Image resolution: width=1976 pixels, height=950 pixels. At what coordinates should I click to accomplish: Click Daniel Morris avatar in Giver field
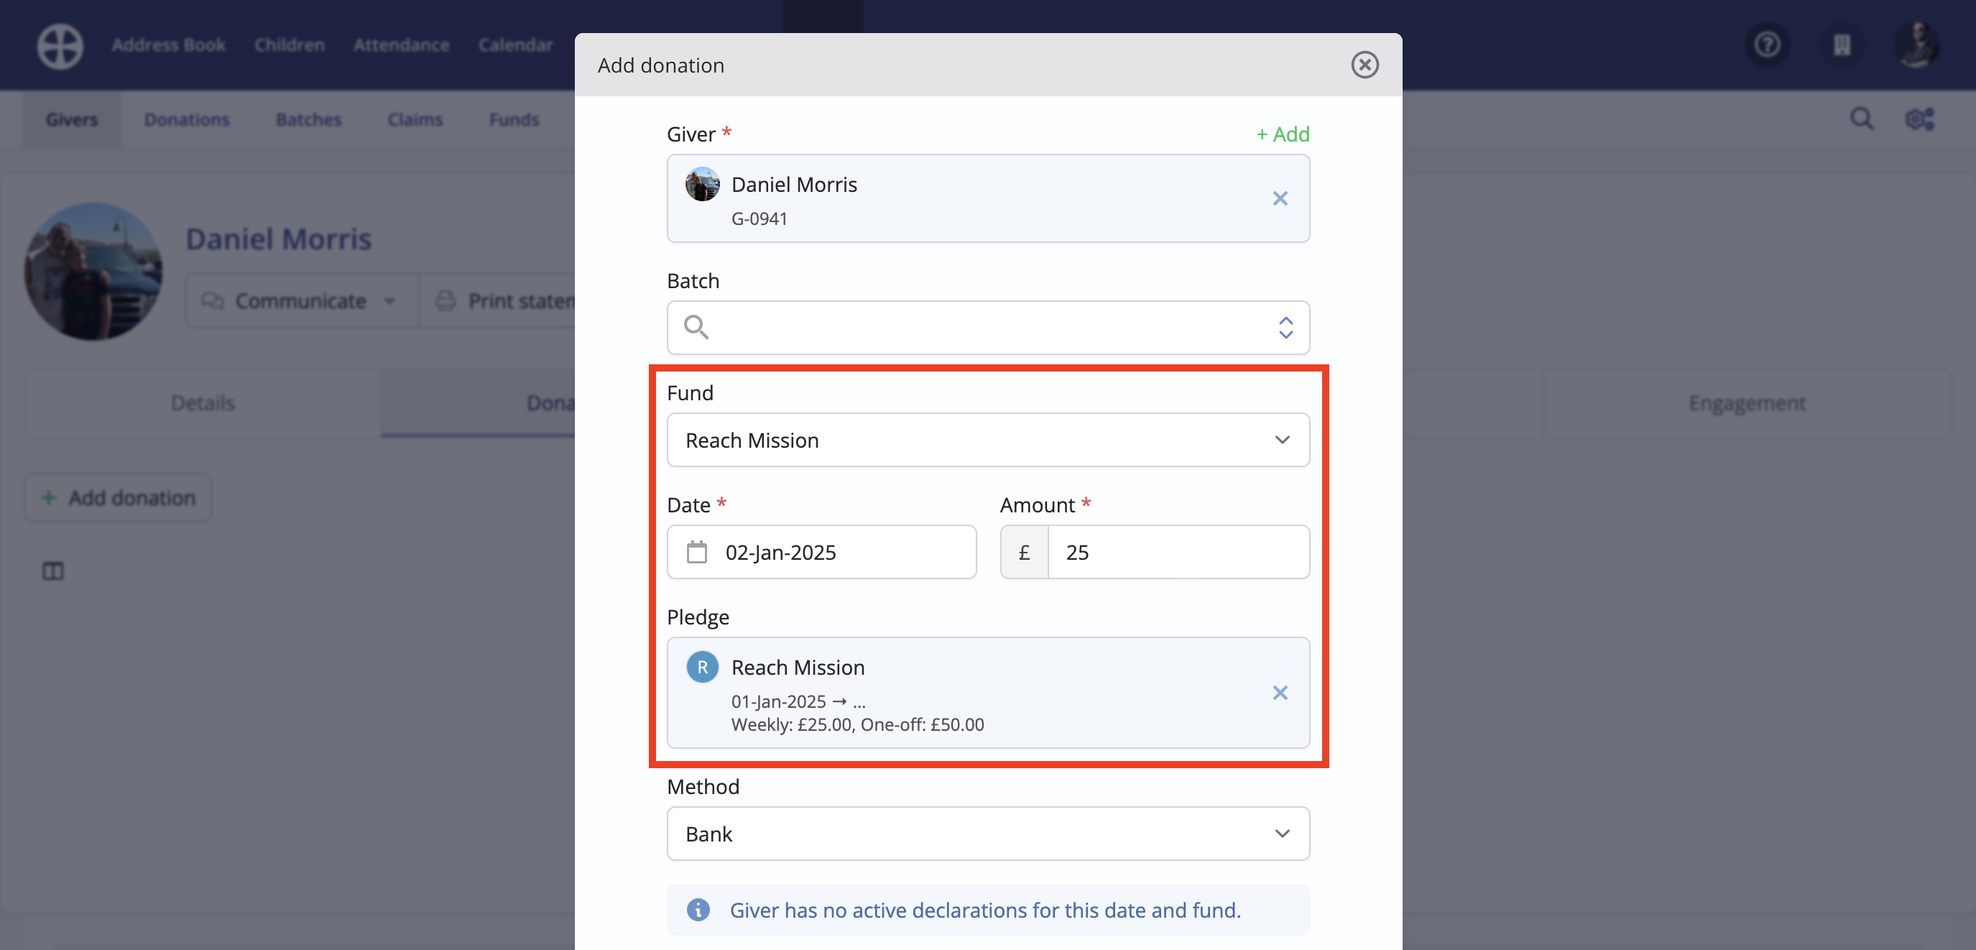coord(702,184)
